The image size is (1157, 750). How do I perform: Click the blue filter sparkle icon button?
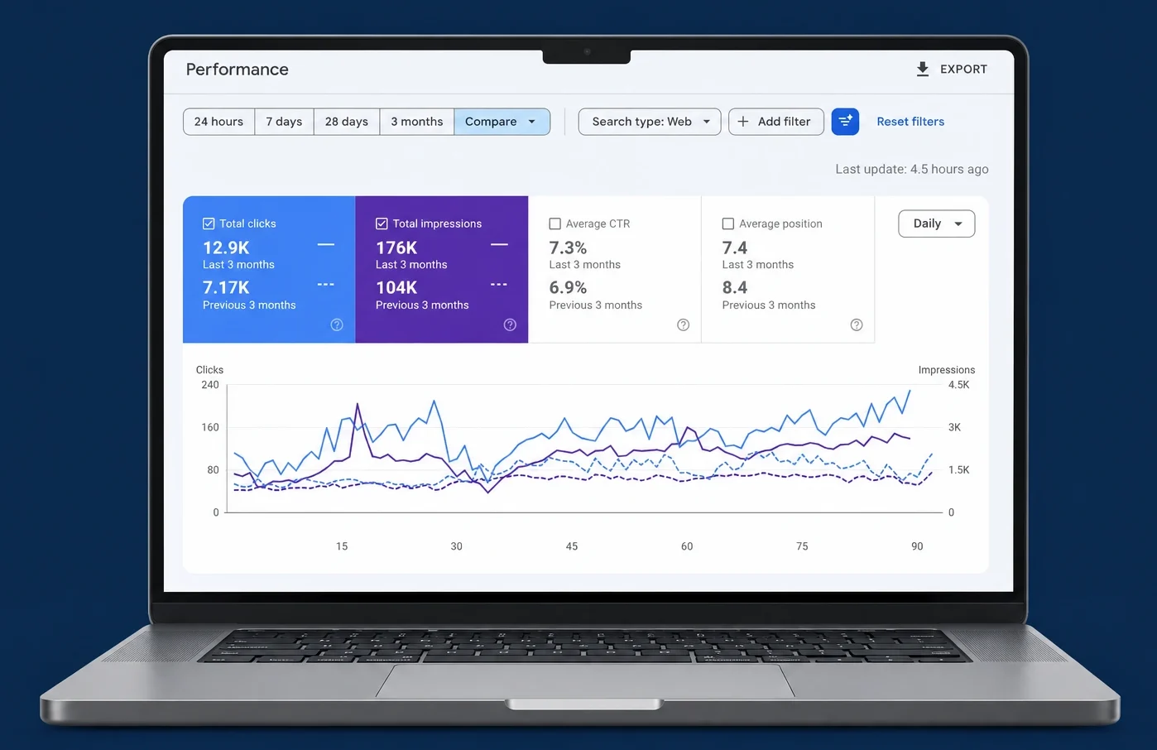pos(845,122)
